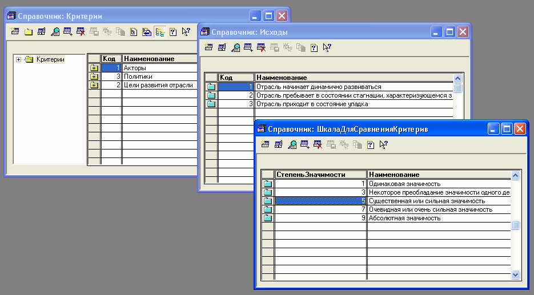Click Код column header in Исходы
Viewport: 534px width, 295px height.
pyautogui.click(x=236, y=78)
